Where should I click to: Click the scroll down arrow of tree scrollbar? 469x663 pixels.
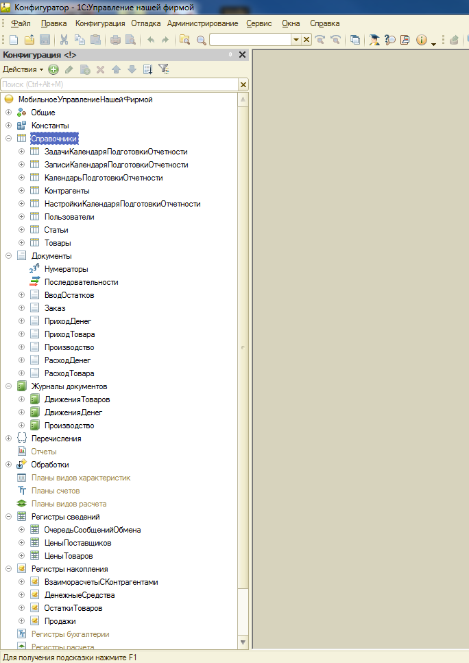[x=243, y=642]
